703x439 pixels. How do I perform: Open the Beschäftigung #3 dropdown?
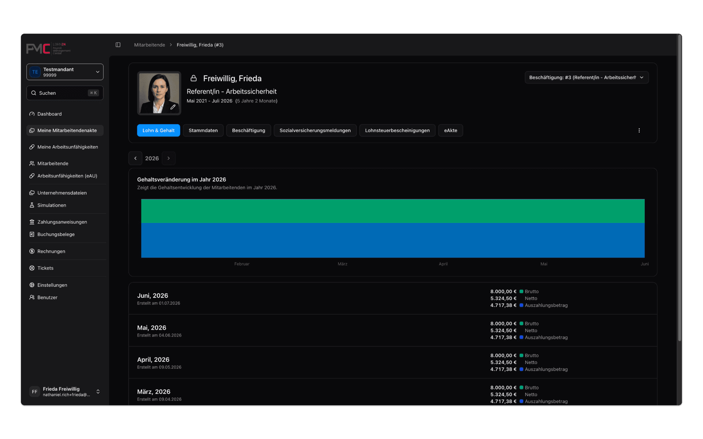(x=587, y=78)
